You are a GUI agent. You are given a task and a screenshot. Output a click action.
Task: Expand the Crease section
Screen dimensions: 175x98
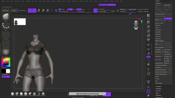click(x=157, y=27)
